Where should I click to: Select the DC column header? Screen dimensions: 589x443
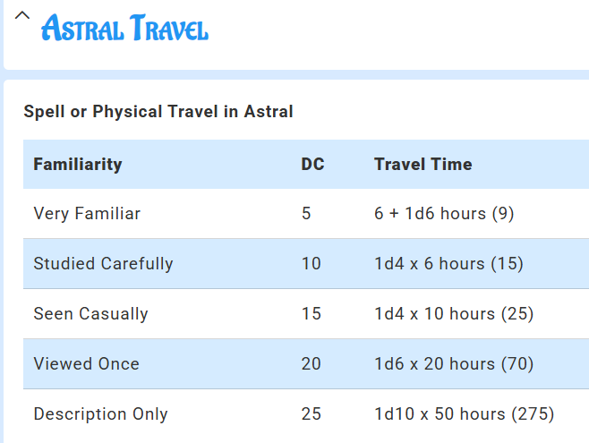click(312, 165)
